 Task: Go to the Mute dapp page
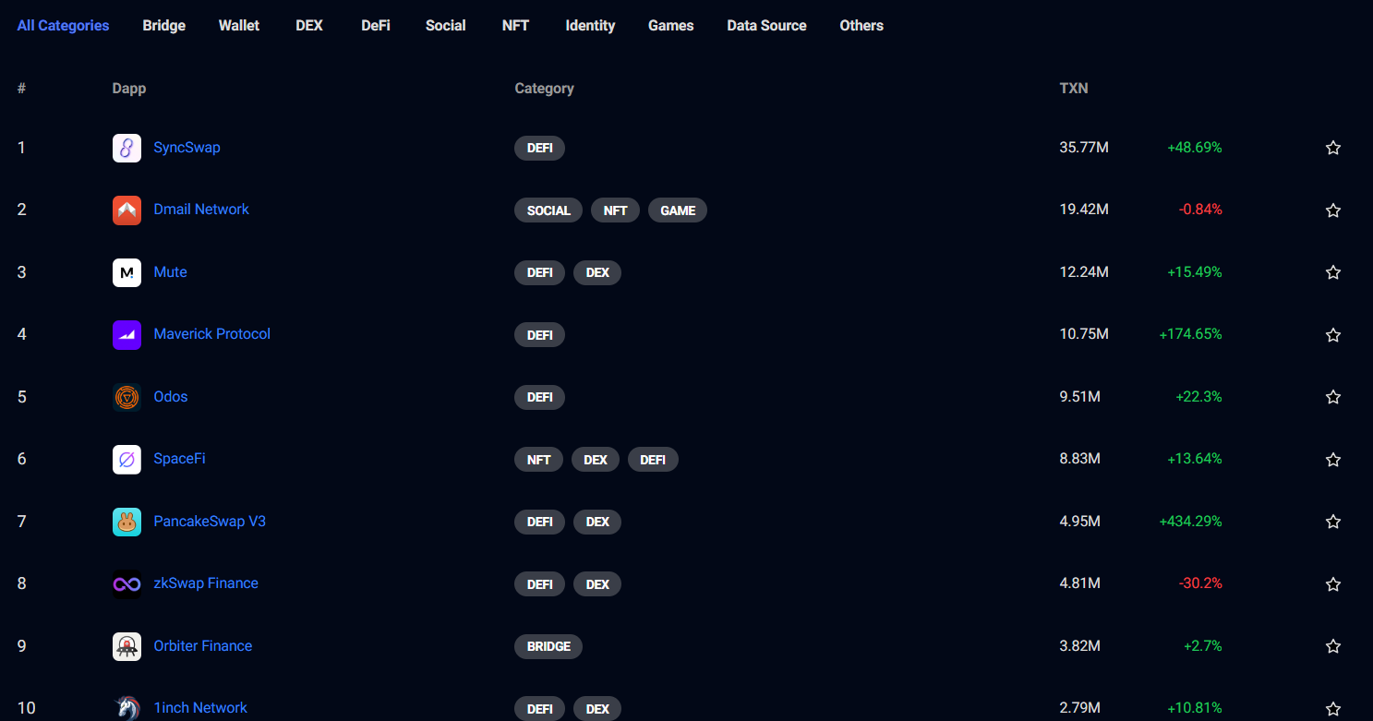click(x=171, y=272)
